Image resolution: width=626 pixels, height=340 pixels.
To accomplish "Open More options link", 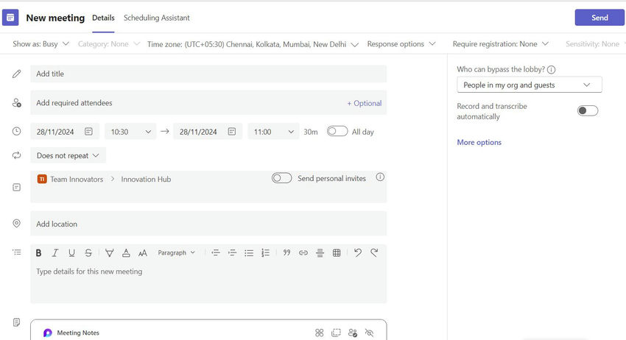I will [x=479, y=143].
